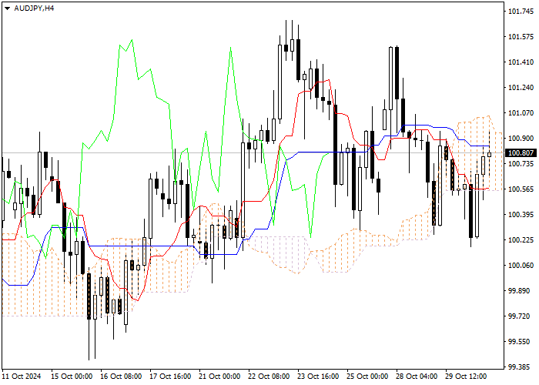Click the 16 Oct 08:00 time label
539x385 pixels.
point(121,377)
